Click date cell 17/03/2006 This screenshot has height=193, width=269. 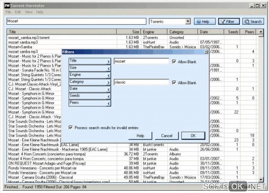point(211,177)
